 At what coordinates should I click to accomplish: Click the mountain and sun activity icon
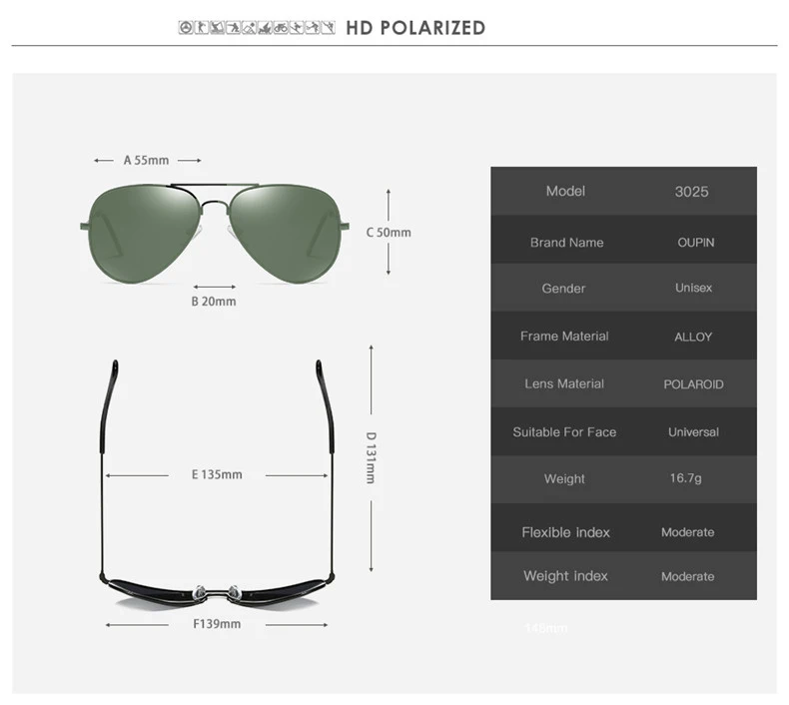[x=249, y=27]
